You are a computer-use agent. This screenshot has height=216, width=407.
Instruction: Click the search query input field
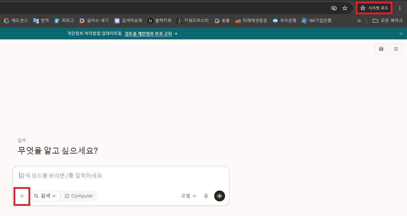click(121, 176)
